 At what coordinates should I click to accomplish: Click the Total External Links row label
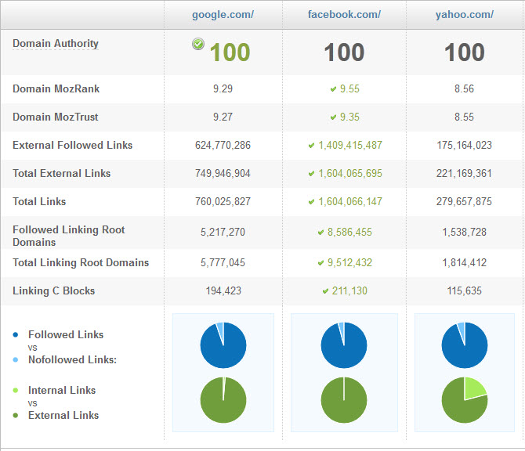point(62,173)
